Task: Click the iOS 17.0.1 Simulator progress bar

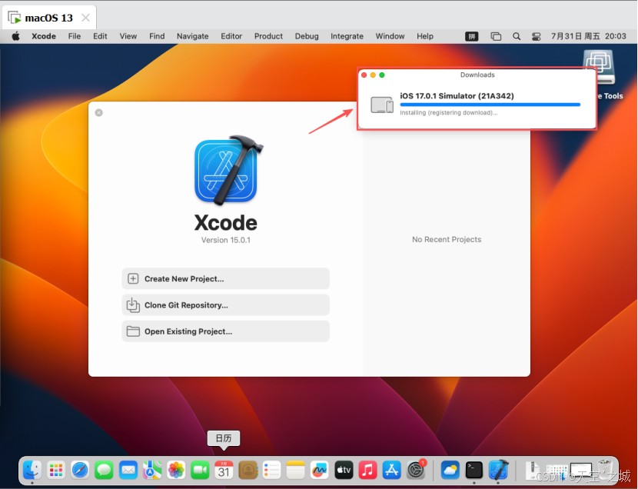Action: tap(490, 105)
